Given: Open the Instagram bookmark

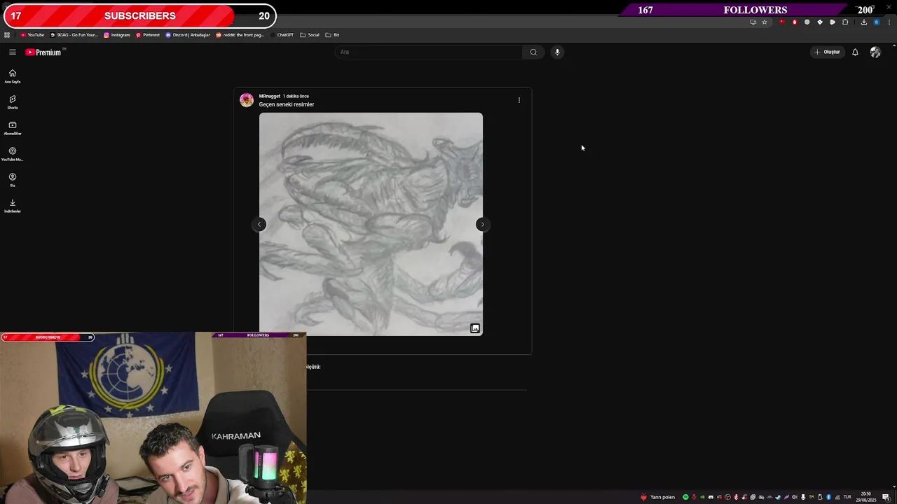Looking at the screenshot, I should point(117,35).
